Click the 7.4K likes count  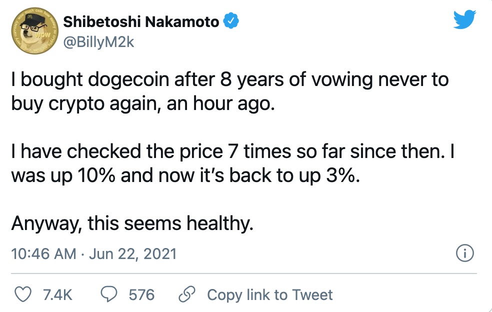[x=57, y=295]
